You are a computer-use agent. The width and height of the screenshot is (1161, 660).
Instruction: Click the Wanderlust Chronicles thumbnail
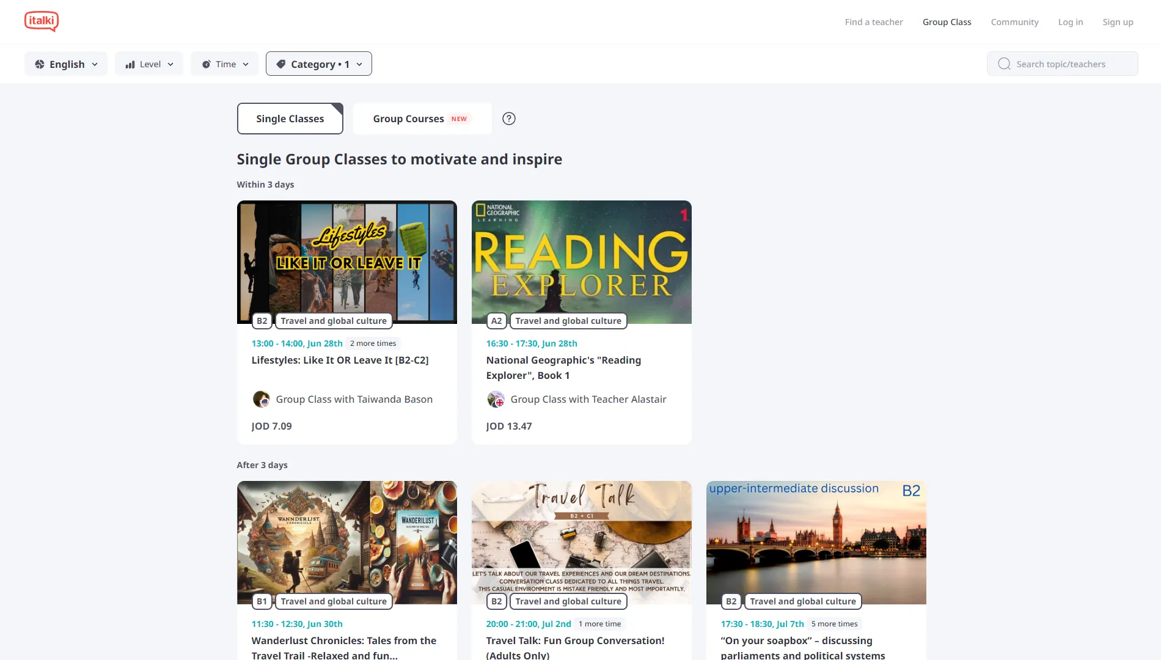click(x=347, y=543)
